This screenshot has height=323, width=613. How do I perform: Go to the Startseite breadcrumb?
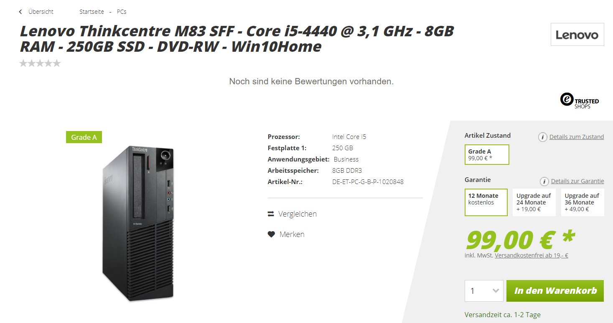click(x=92, y=12)
